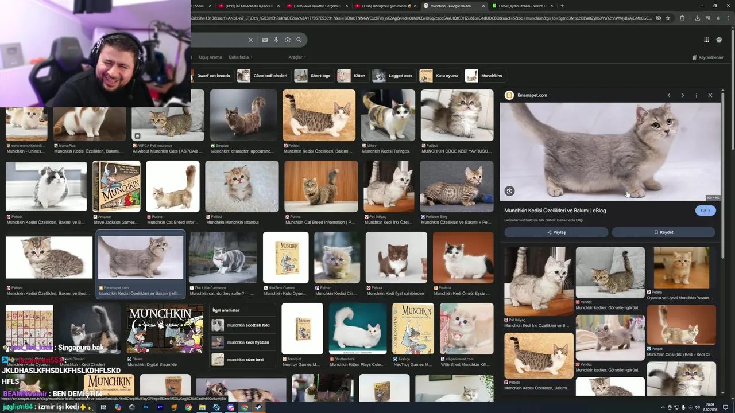Viewport: 735px width, 413px height.
Task: Select the Short legs filter chip
Action: point(313,76)
